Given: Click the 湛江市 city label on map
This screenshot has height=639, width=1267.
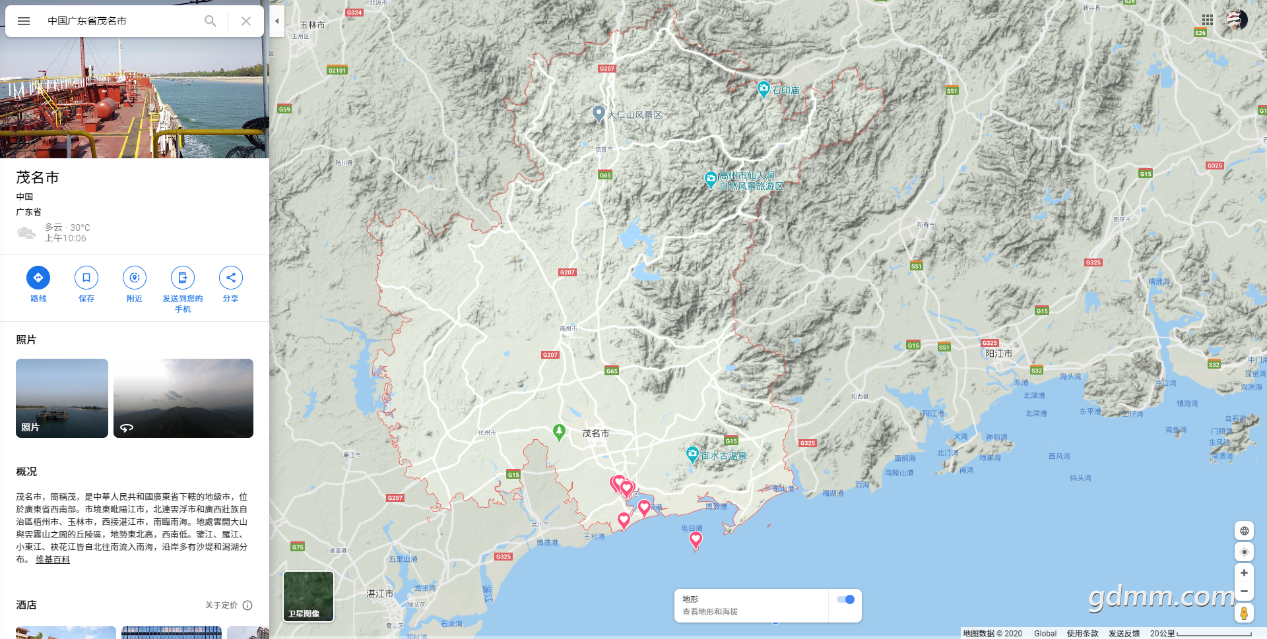Looking at the screenshot, I should click(379, 594).
